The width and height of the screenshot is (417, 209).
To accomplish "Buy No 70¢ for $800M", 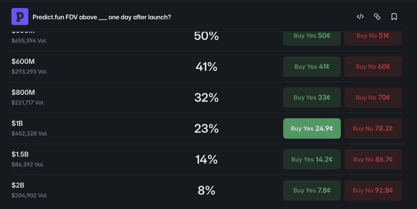I will tap(373, 97).
